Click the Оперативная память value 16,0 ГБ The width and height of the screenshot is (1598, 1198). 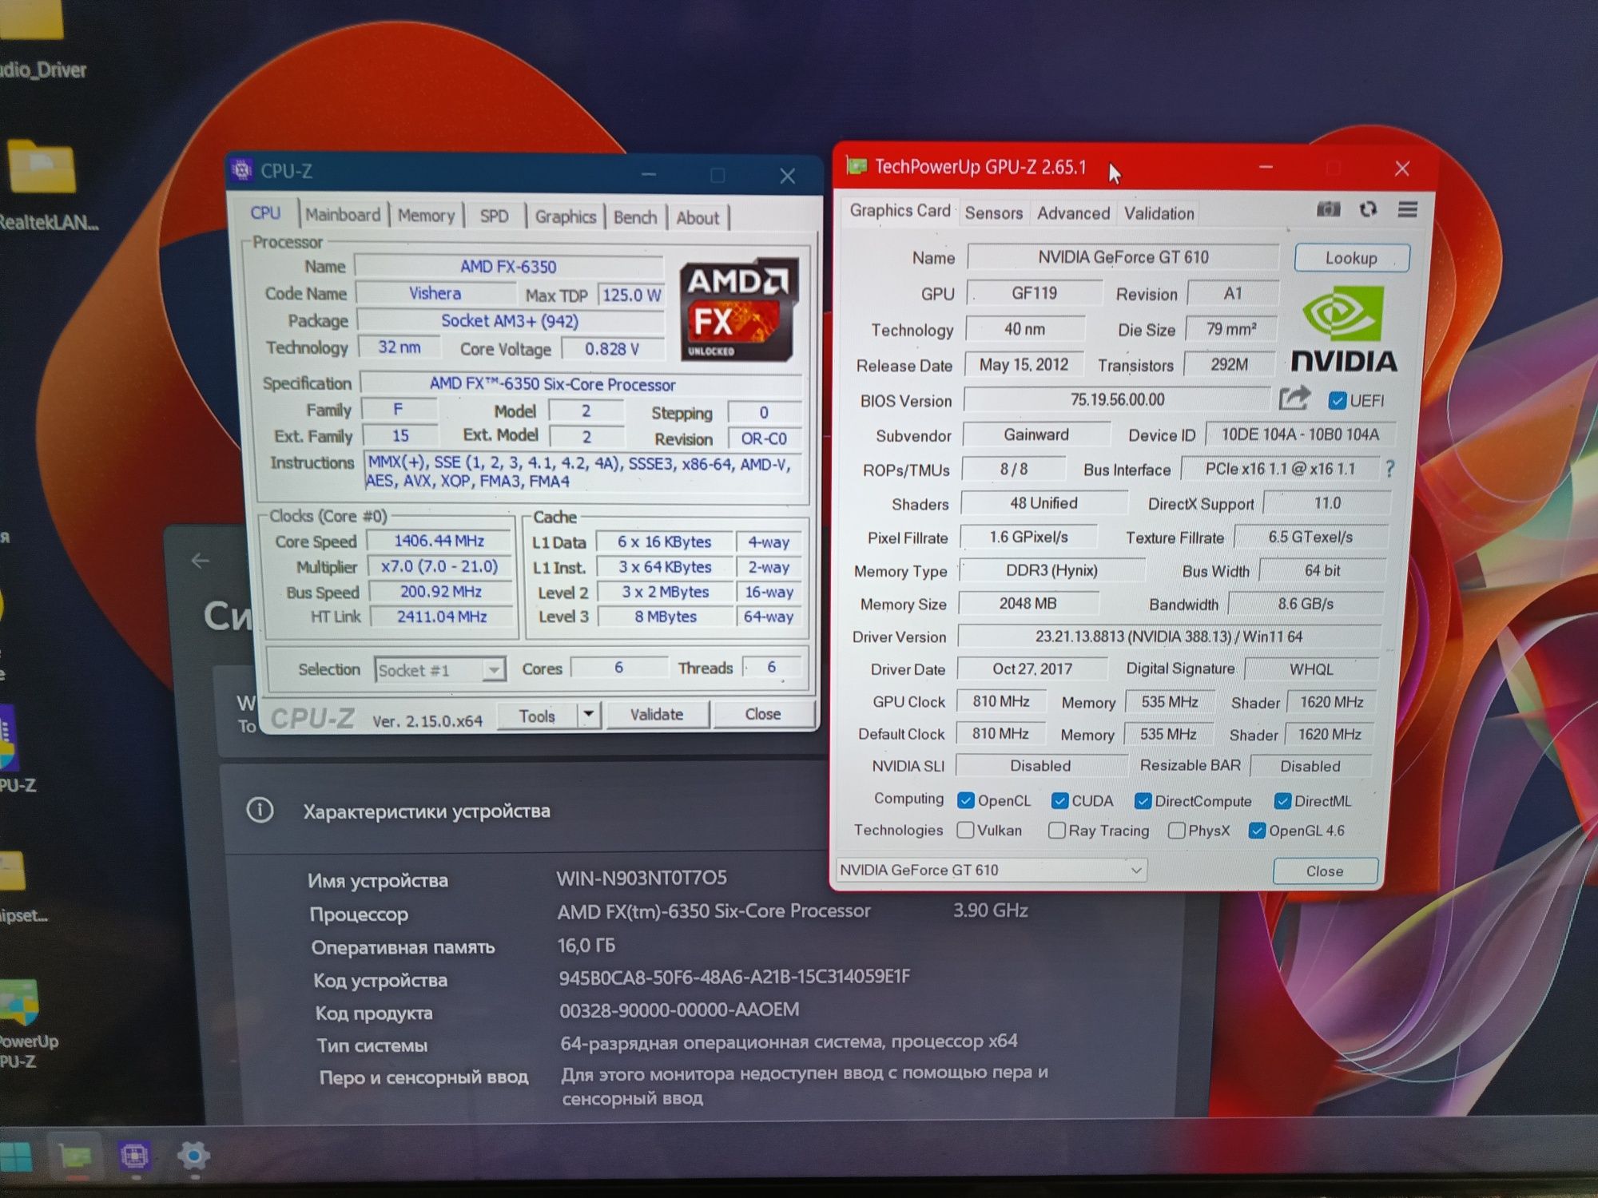586,946
